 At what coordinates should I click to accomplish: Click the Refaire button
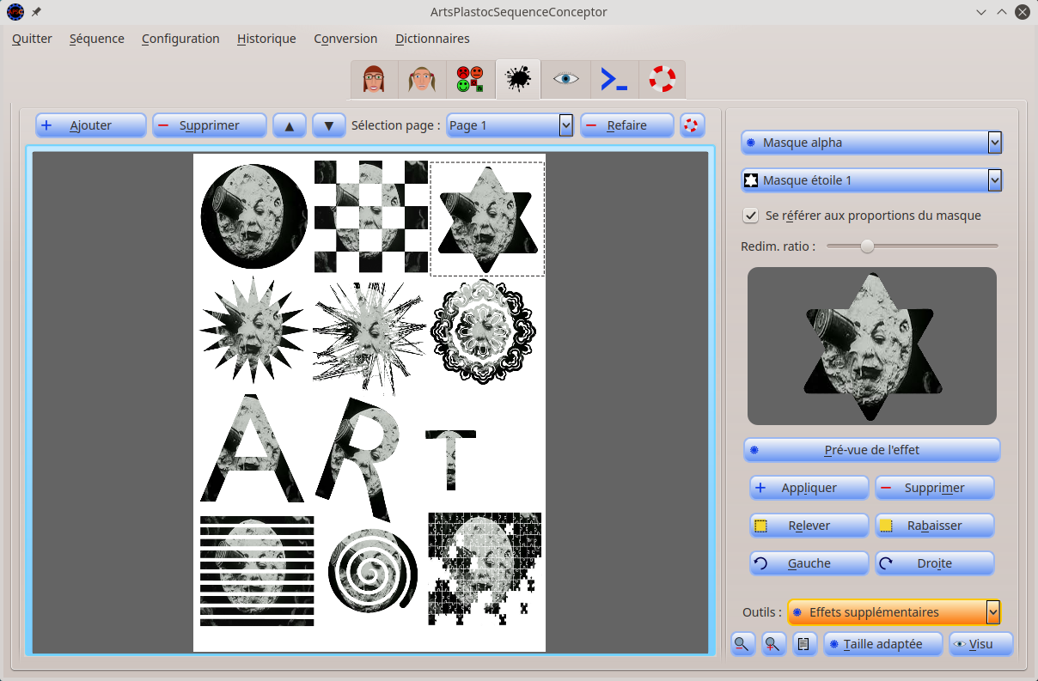[x=627, y=125]
